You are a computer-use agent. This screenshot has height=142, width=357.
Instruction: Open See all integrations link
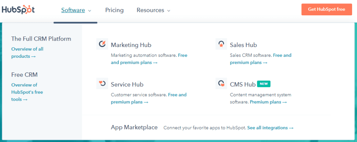point(270,128)
